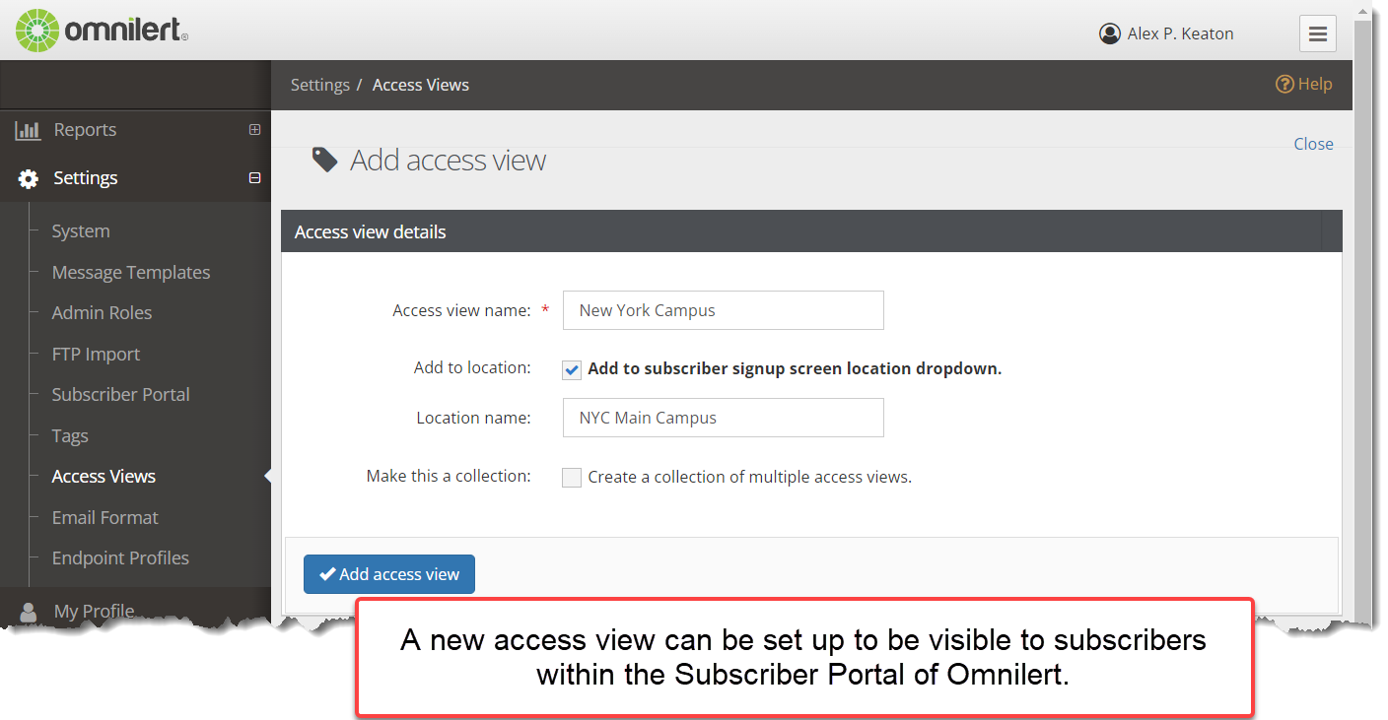Click the My Profile person icon

pyautogui.click(x=29, y=611)
